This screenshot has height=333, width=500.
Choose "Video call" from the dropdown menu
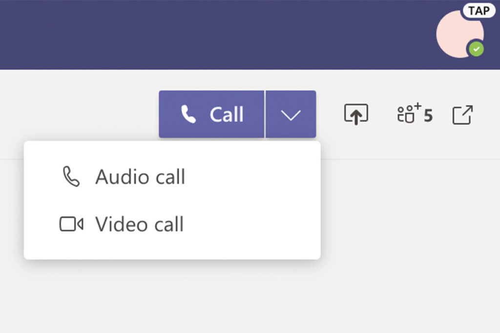pos(139,224)
